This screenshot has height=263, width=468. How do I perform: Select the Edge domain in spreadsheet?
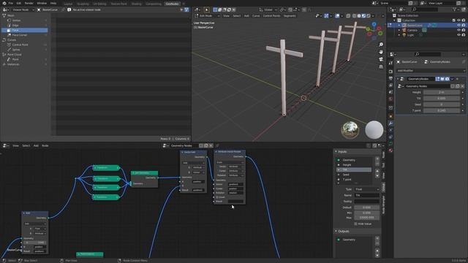[x=24, y=26]
